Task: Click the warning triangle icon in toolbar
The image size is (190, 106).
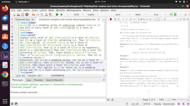Action: pos(186,14)
